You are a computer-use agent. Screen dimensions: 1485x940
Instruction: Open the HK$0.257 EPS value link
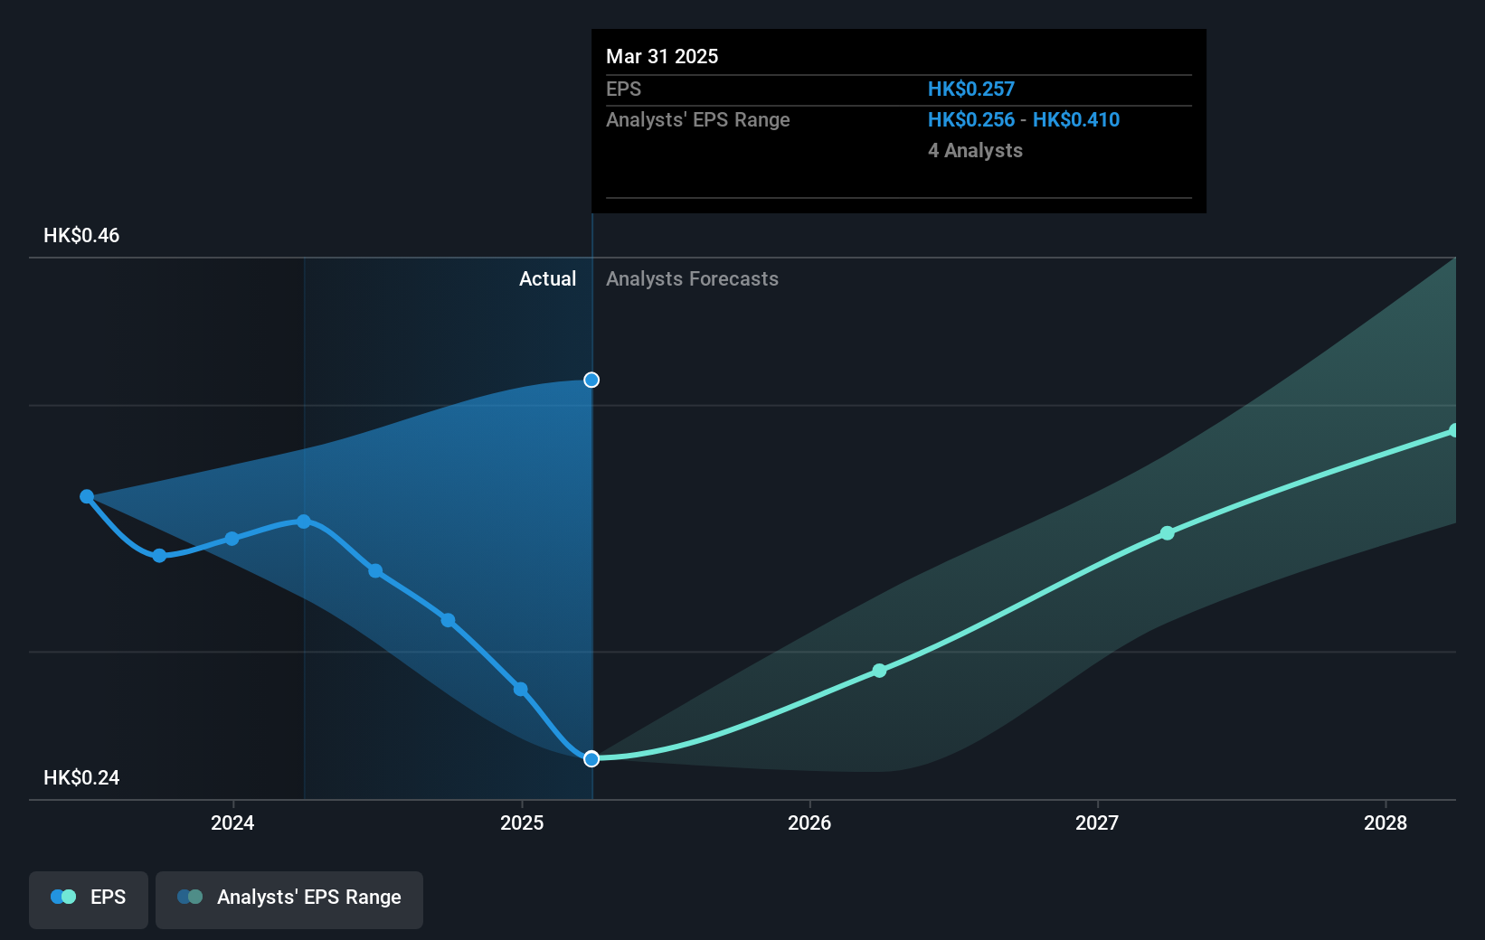point(970,89)
